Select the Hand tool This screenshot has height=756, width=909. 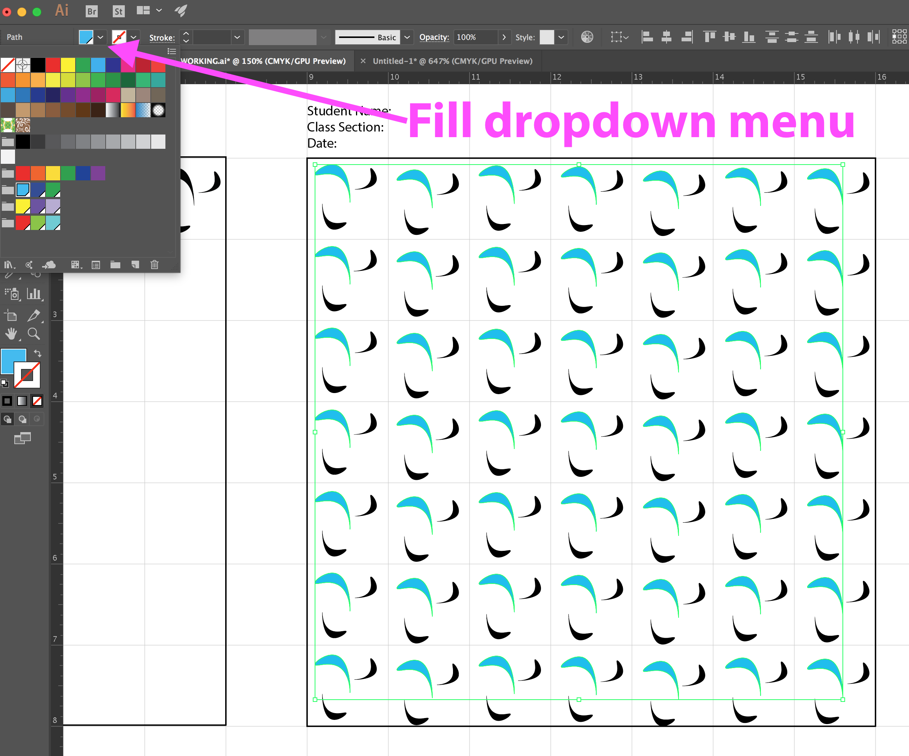point(11,334)
